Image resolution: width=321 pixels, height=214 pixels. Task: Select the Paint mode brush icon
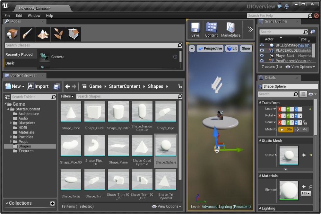(28, 34)
